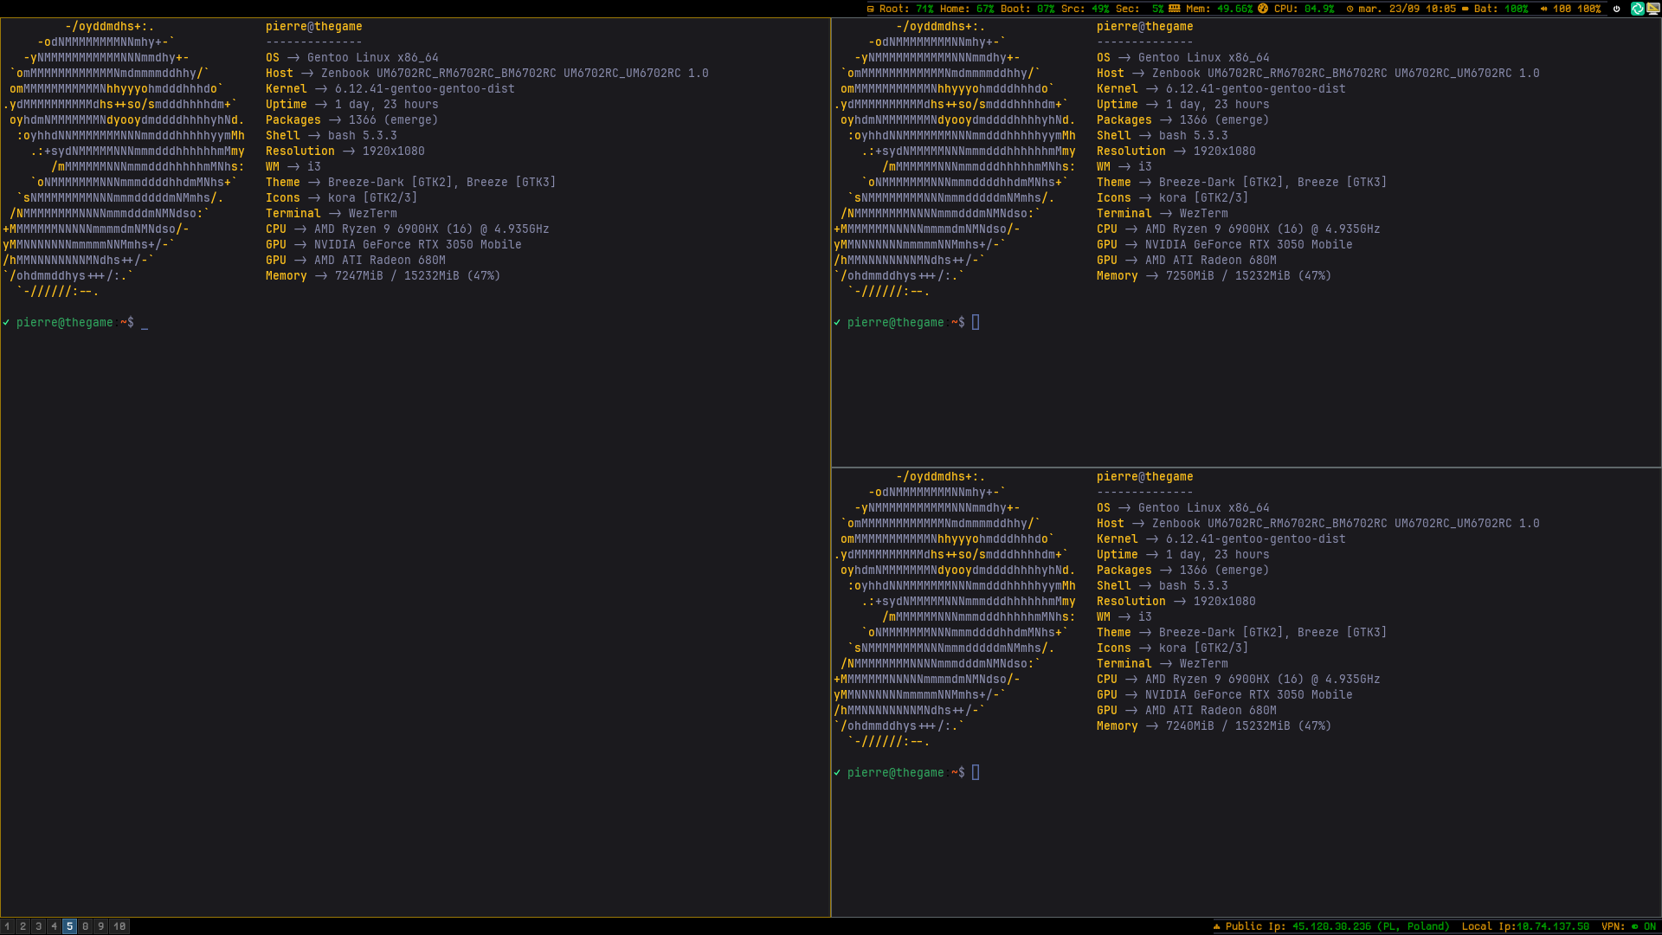The image size is (1662, 935).
Task: Click the Boot partition usage indicator
Action: coord(1027,9)
